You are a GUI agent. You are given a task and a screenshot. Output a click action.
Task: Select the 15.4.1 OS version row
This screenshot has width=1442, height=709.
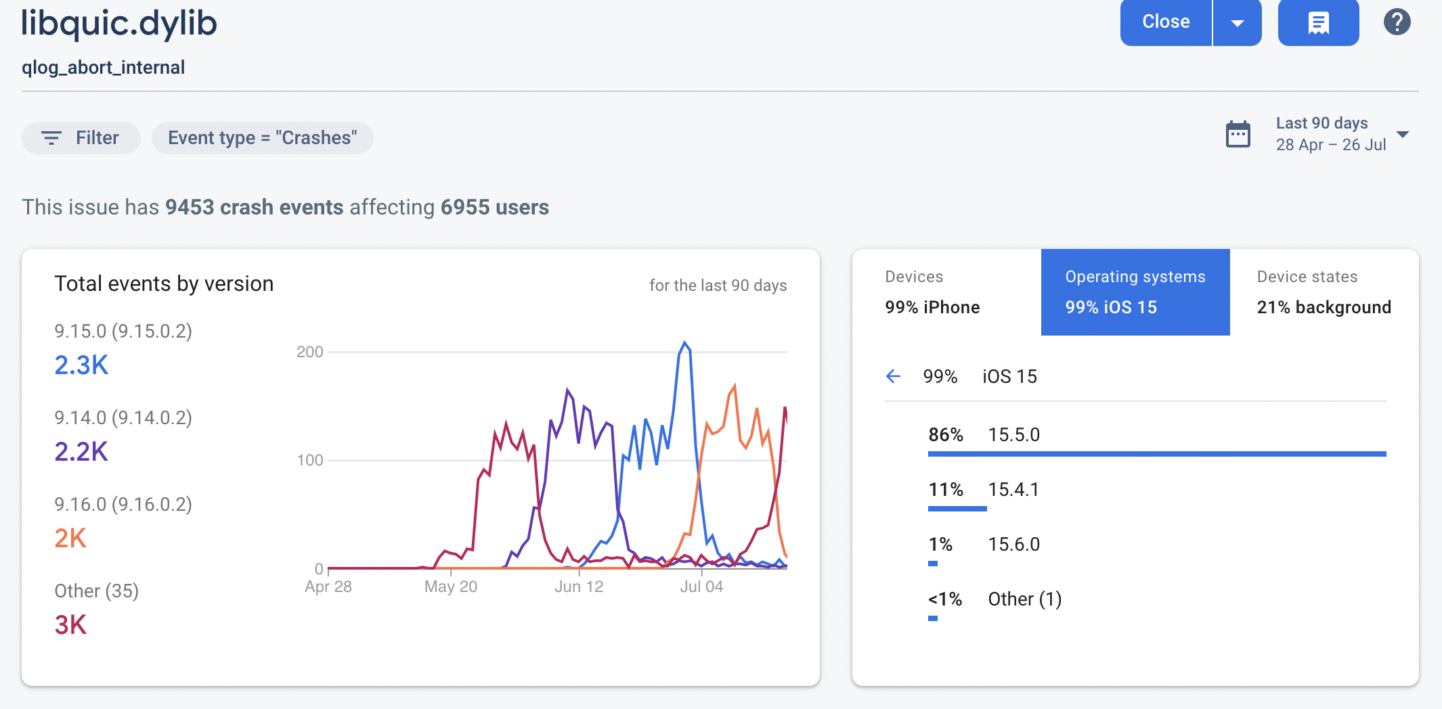pos(1013,490)
